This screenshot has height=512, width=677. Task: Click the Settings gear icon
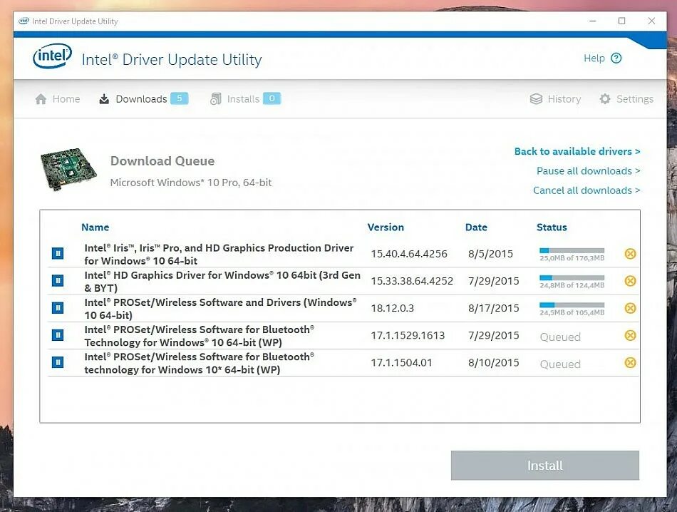605,99
